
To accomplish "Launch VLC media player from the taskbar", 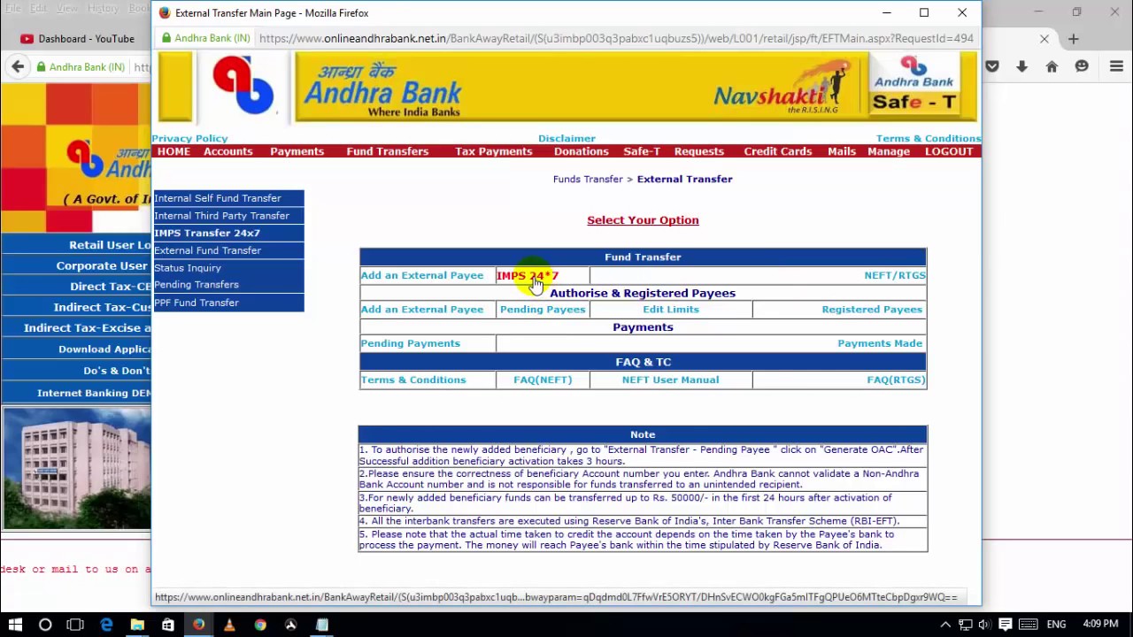I will [x=229, y=625].
